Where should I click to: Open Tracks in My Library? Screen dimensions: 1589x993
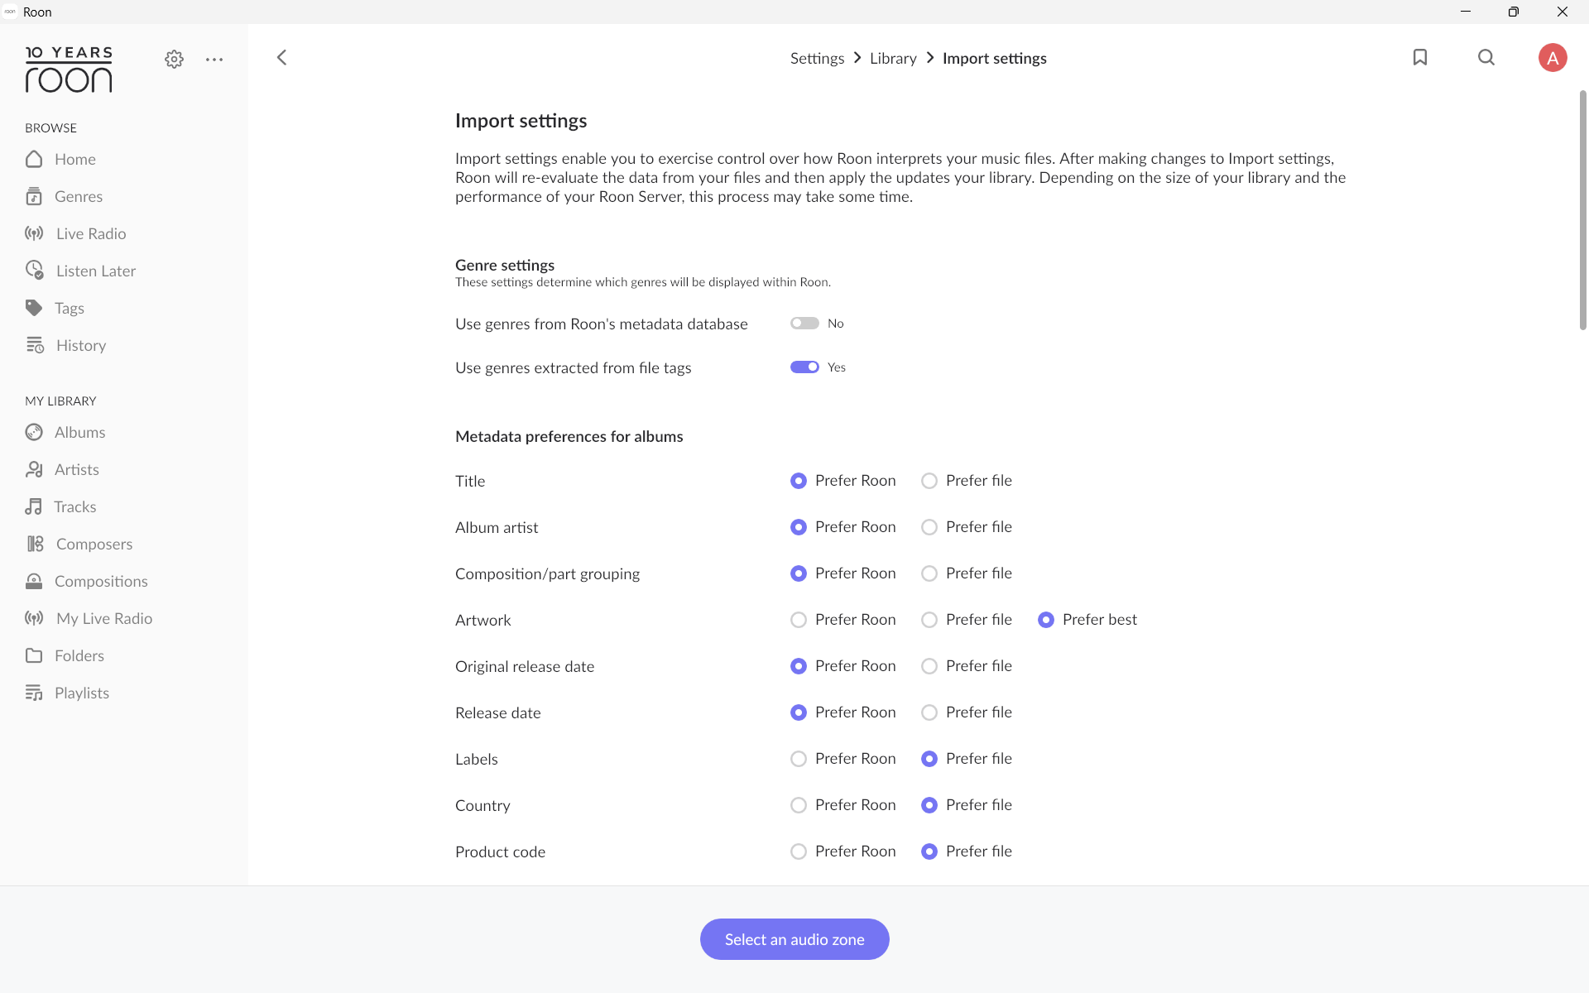click(75, 506)
